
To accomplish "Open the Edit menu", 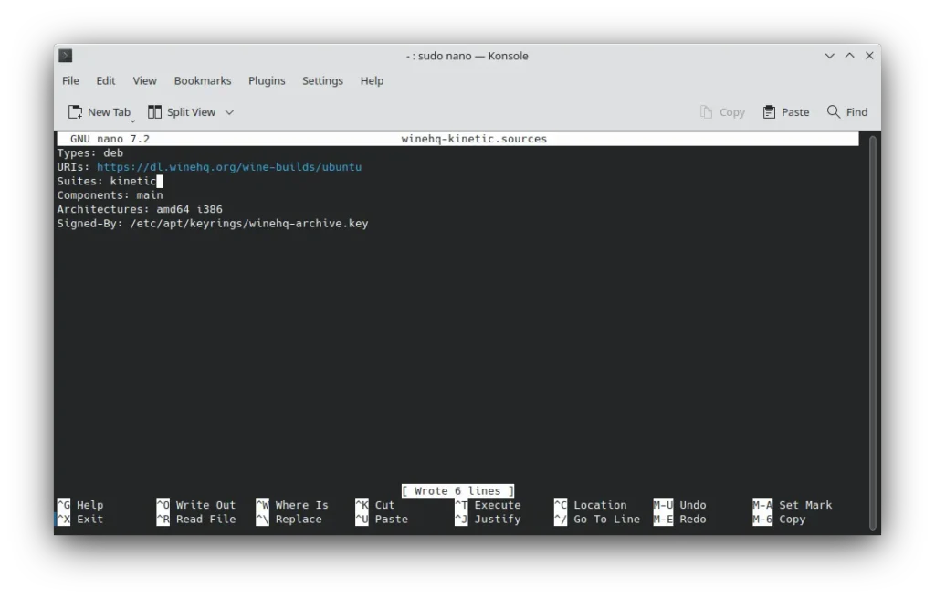I will [106, 80].
